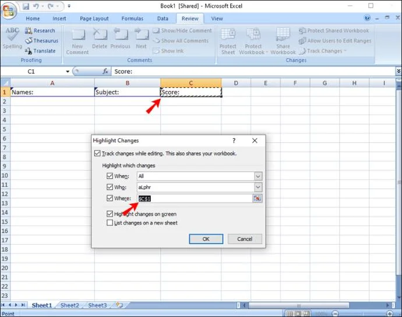Viewport: 402px width, 317px height.
Task: Select column D header
Action: tap(236, 83)
